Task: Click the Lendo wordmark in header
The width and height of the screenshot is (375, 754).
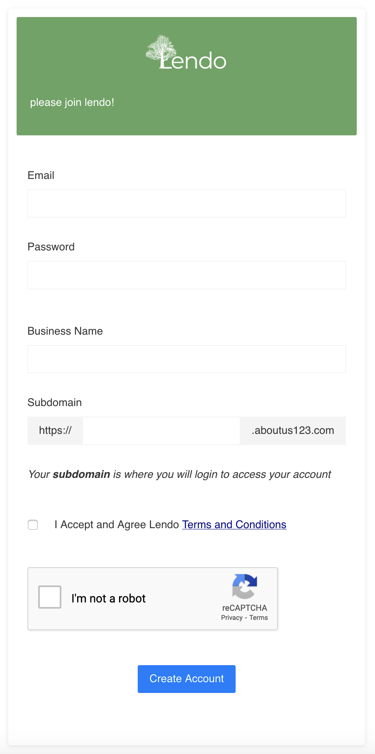Action: [193, 61]
